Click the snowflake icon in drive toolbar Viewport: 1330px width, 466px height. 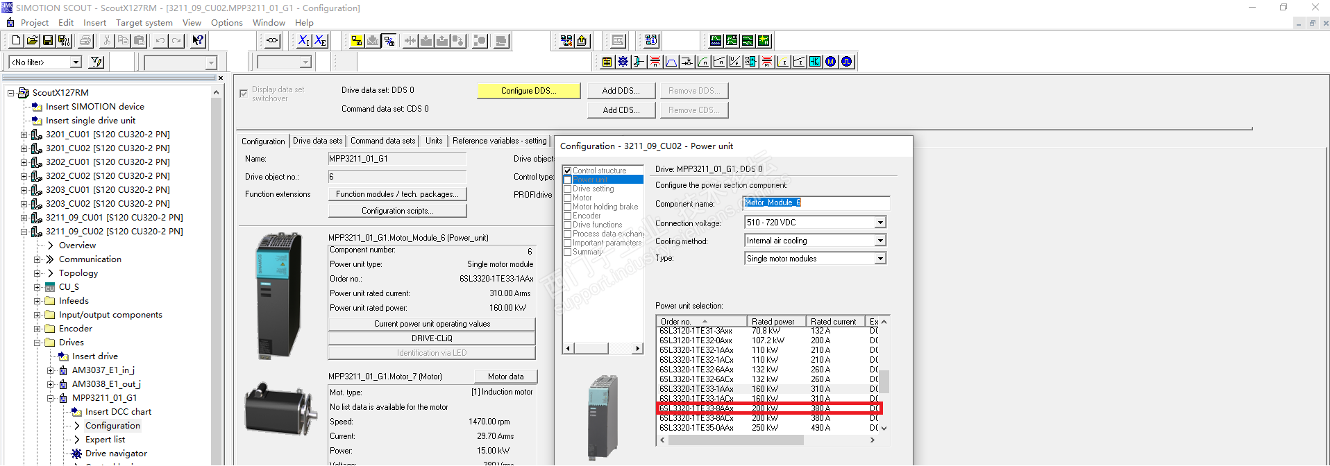coord(623,62)
